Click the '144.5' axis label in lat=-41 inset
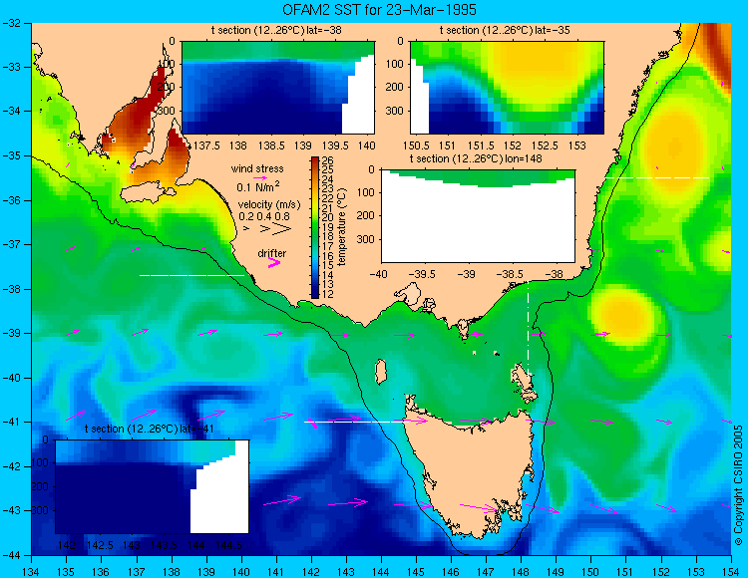748x578 pixels. tap(229, 545)
